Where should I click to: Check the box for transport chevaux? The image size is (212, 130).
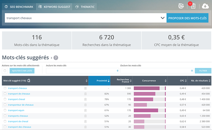coord(5,88)
